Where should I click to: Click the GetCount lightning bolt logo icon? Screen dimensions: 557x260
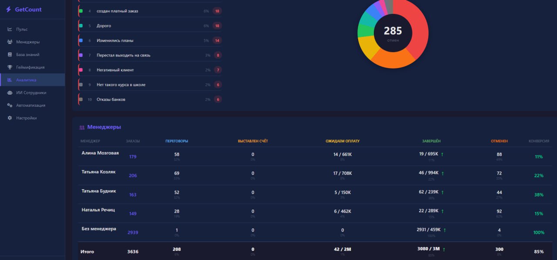pos(8,10)
